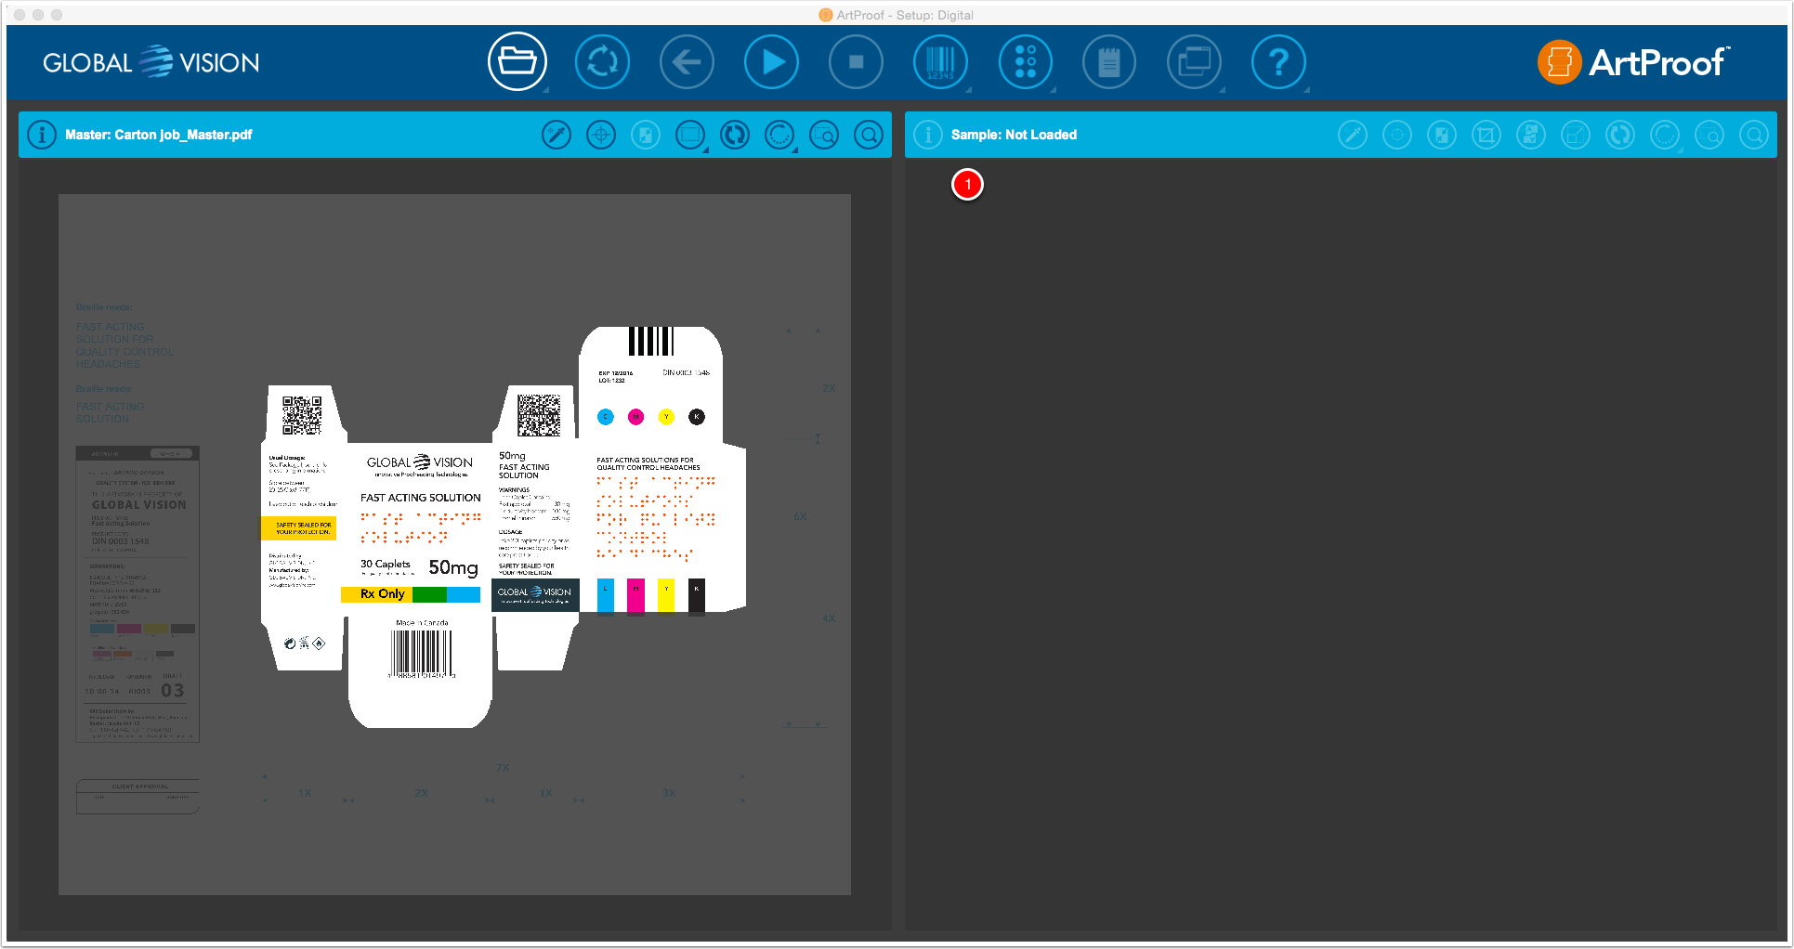Screen dimensions: 1794x949
Task: Click the Global Vision logo
Action: click(x=151, y=62)
